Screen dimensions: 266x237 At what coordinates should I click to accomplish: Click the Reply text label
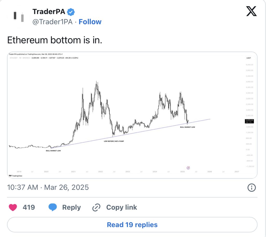[71, 207]
